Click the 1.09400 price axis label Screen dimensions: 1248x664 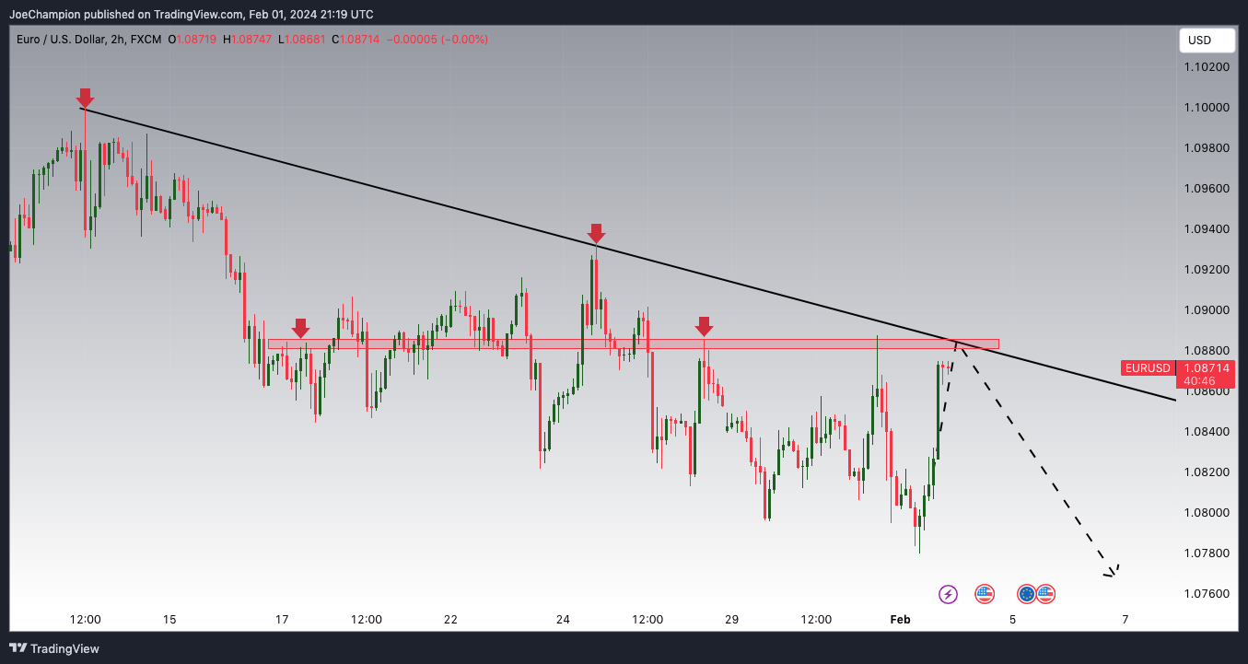tap(1207, 229)
